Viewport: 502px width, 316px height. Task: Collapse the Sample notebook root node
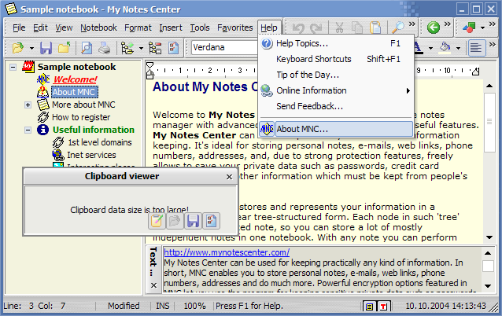pos(15,68)
